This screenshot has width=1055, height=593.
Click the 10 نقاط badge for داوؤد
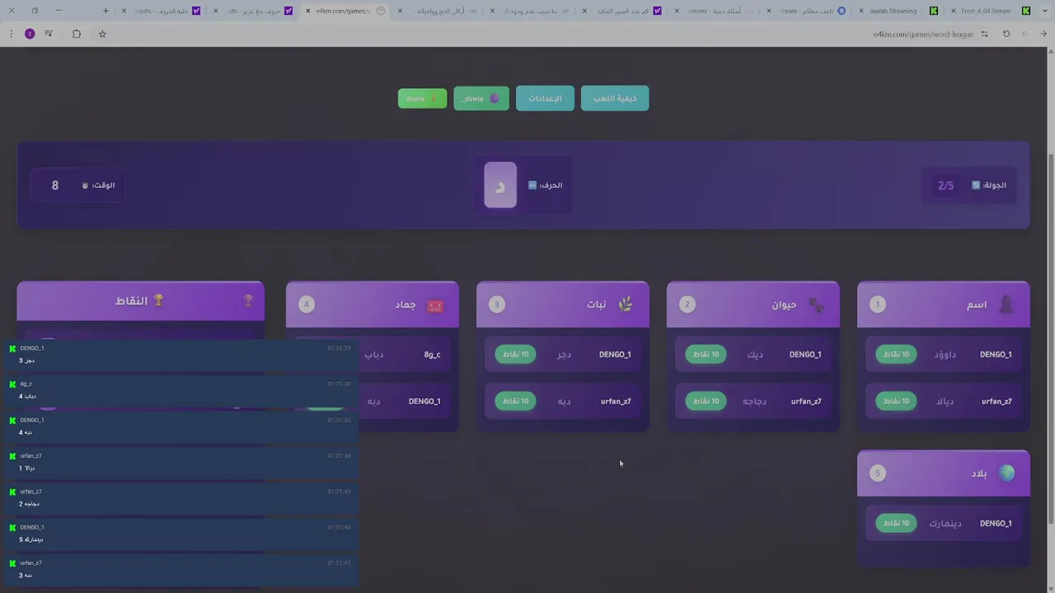click(896, 354)
